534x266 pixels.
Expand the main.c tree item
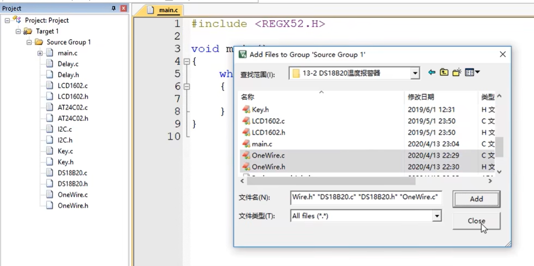click(40, 54)
